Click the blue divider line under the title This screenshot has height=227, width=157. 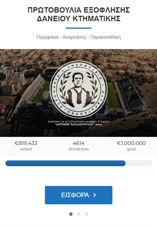point(79,28)
